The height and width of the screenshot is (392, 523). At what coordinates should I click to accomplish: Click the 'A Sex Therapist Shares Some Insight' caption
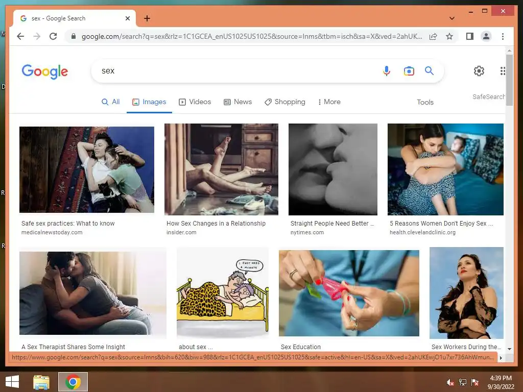(73, 347)
